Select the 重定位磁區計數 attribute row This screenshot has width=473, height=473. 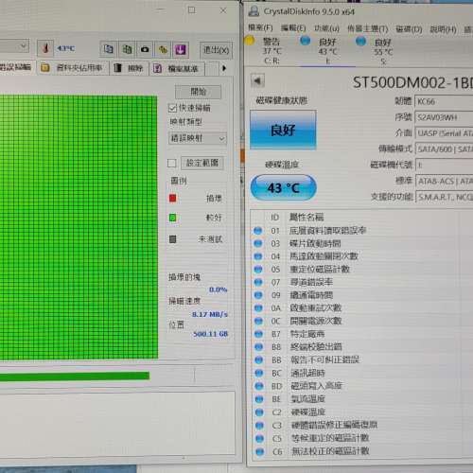(362, 270)
